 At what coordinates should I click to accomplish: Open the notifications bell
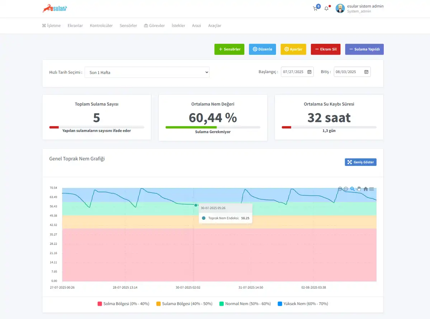[x=326, y=9]
